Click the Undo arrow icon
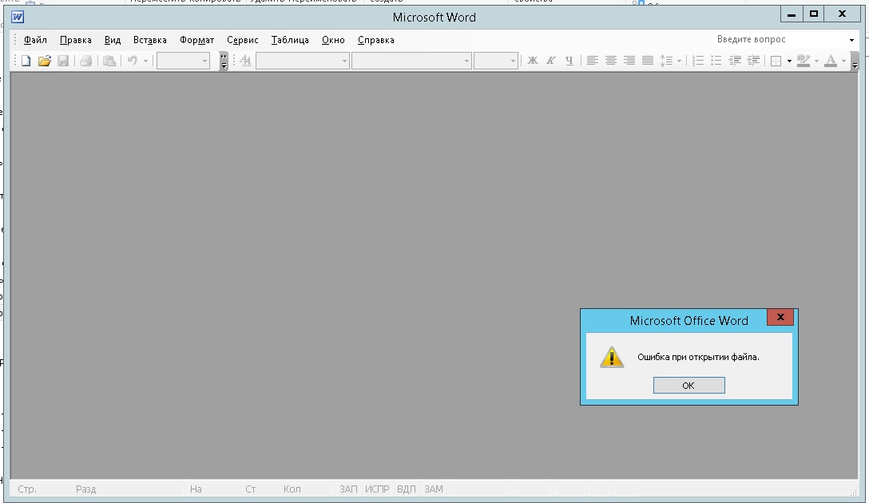 tap(133, 61)
